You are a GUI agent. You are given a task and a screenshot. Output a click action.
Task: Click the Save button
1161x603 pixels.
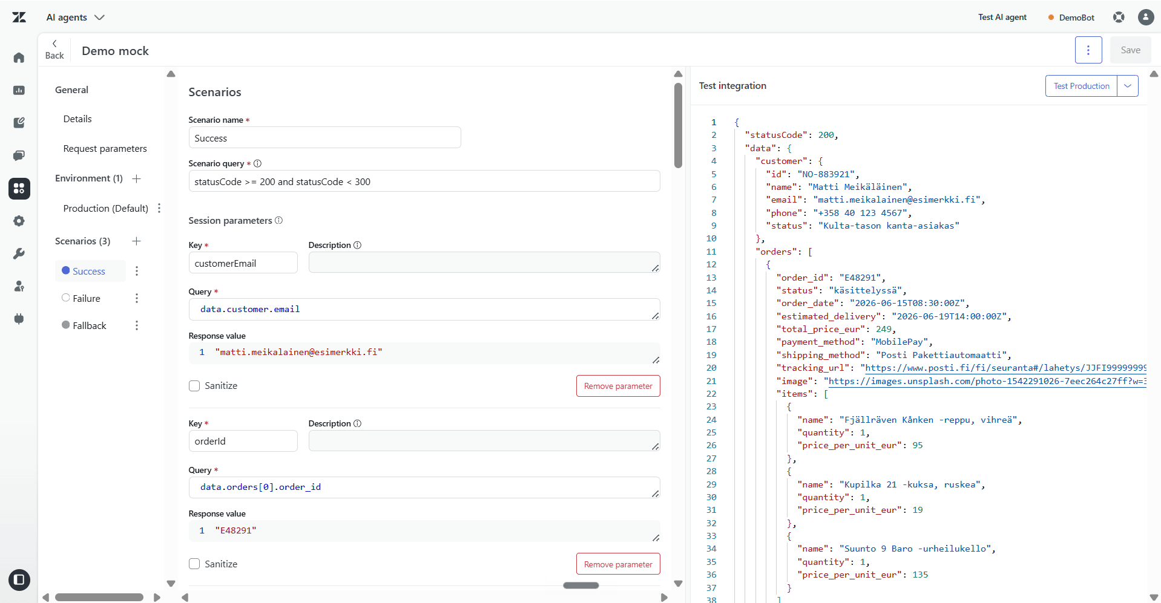[1131, 50]
